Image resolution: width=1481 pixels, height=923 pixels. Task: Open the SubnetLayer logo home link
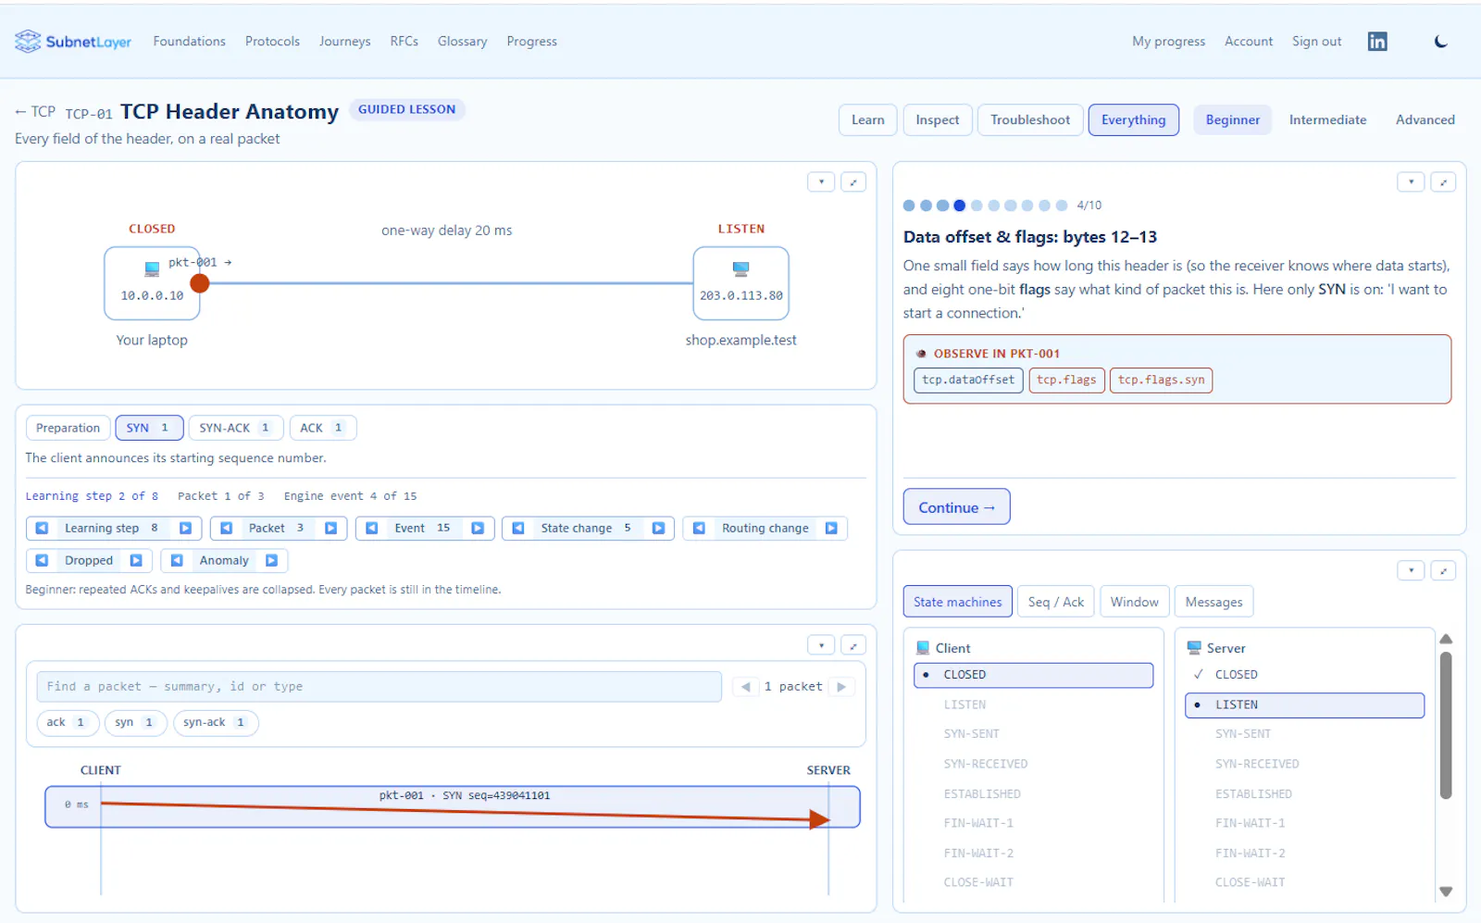pos(73,42)
